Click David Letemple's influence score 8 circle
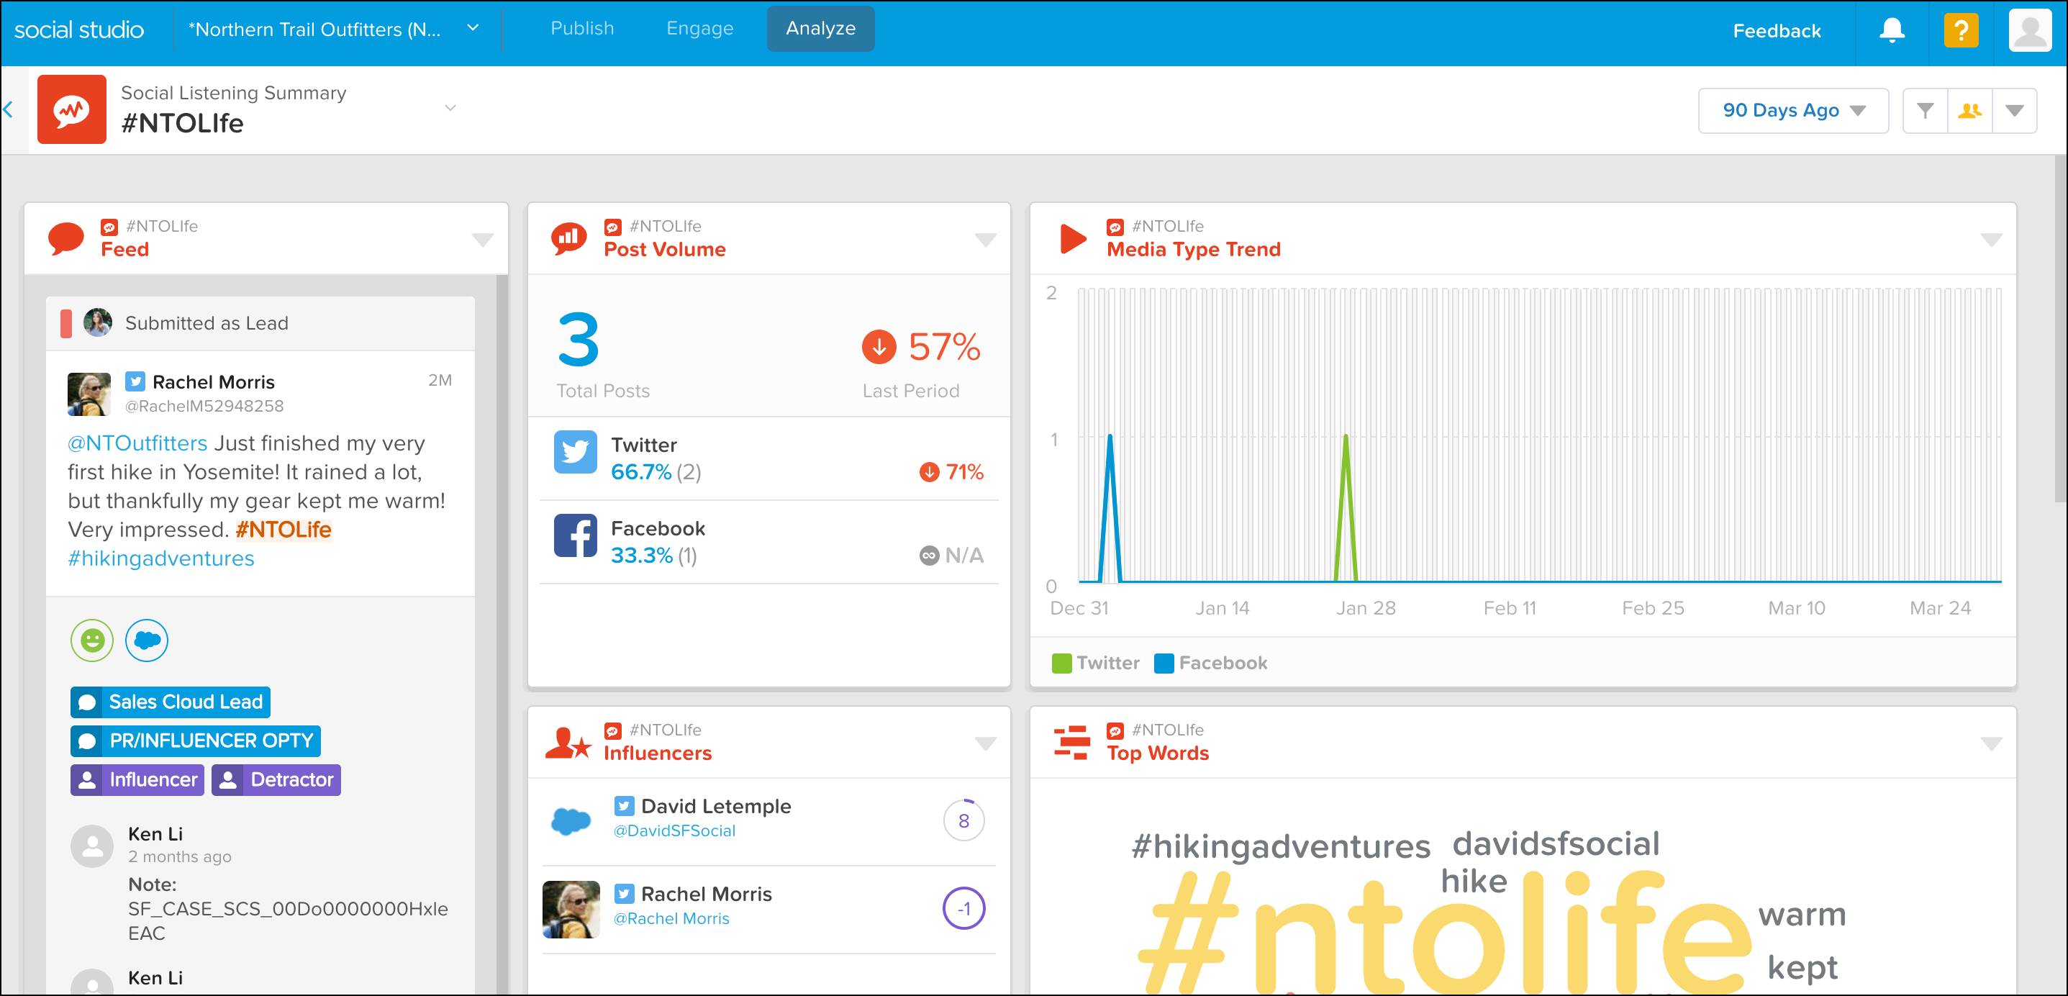Screen dimensions: 2068x996 [x=963, y=820]
